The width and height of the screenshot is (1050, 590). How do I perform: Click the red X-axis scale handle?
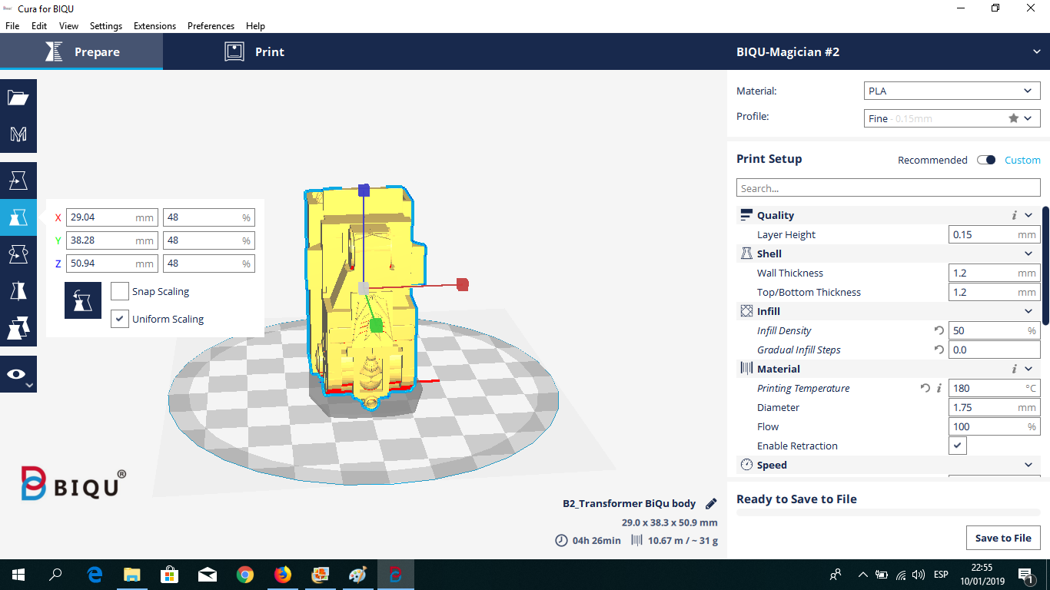tap(463, 284)
